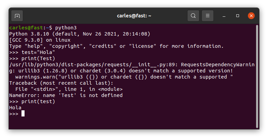Screen dimensions: 268x139
Task: Click the NameError message line
Action: click(x=66, y=95)
